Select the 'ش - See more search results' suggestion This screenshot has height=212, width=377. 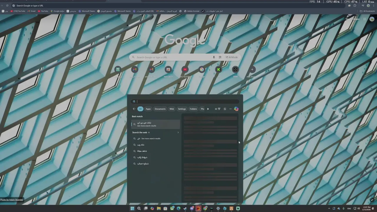[x=156, y=138]
